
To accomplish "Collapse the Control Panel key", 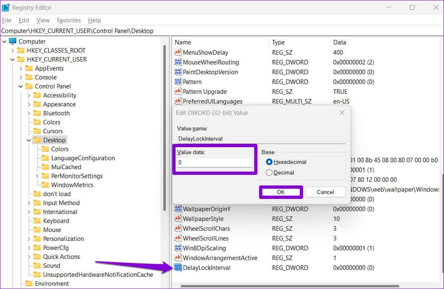I will [x=21, y=86].
